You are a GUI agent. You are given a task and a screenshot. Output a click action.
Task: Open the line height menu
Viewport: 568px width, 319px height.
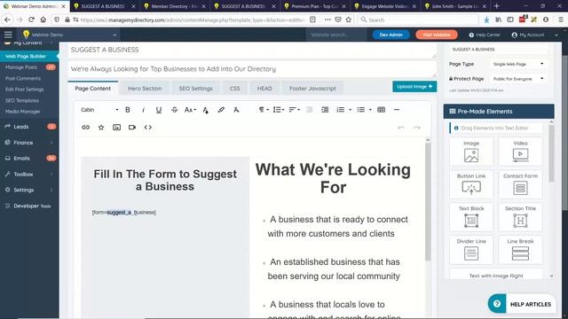point(278,110)
